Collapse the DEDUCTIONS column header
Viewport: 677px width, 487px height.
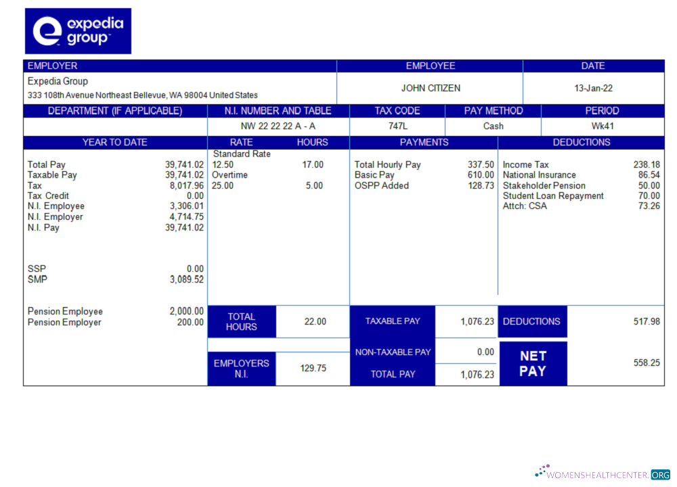coord(582,142)
